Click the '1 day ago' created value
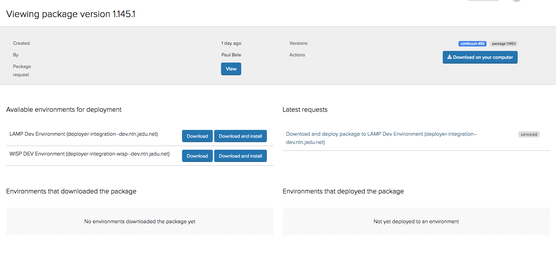 (231, 43)
